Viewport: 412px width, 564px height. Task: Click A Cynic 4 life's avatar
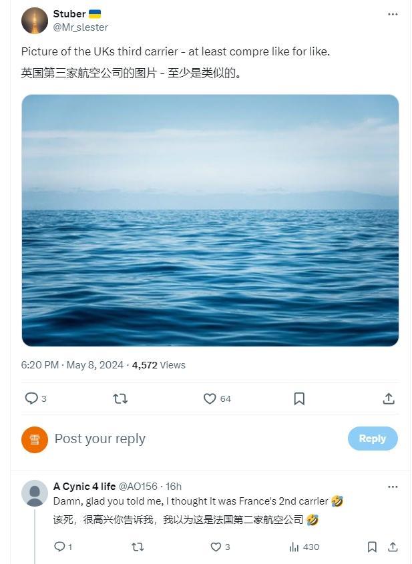[34, 494]
